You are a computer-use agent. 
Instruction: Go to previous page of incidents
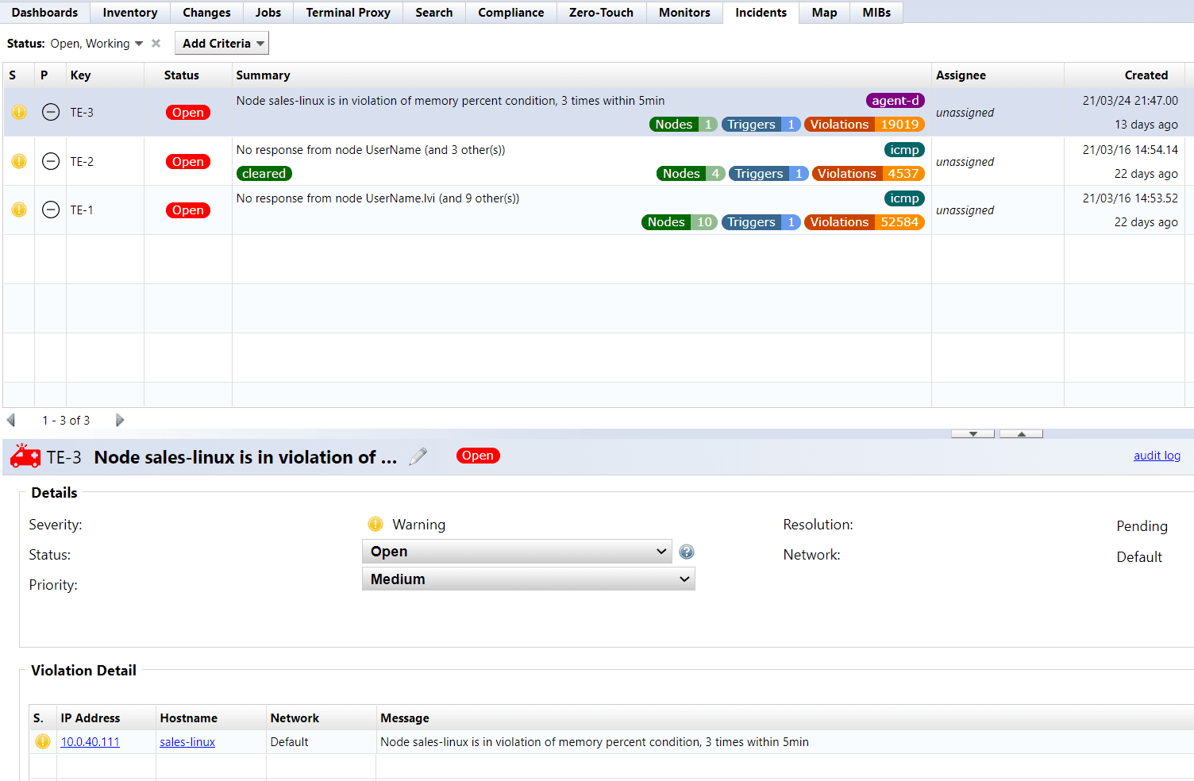tap(11, 421)
